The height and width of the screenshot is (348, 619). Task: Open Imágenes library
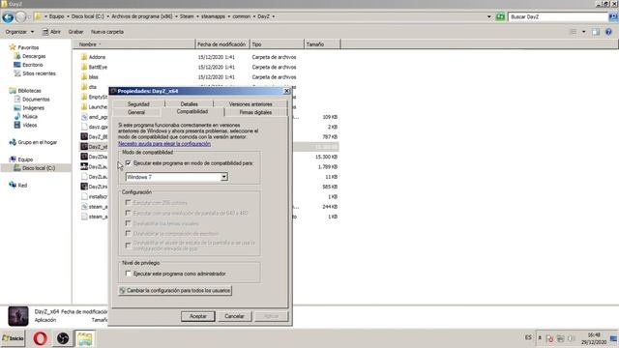(x=33, y=108)
